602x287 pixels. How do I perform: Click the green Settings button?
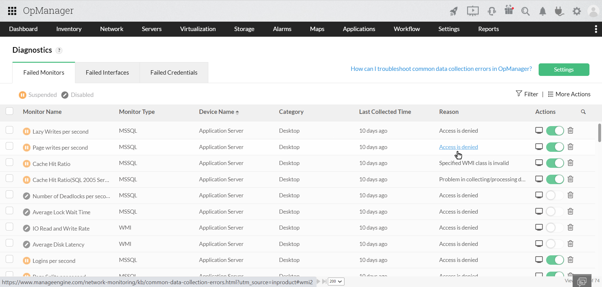[564, 70]
